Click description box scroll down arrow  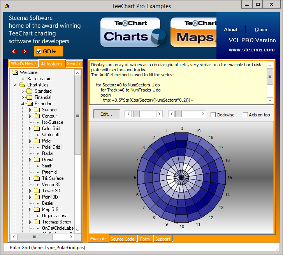tap(270, 100)
